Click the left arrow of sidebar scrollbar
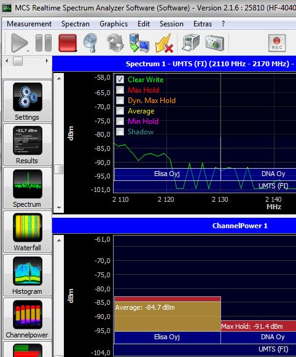This screenshot has height=357, width=296. 7,61
